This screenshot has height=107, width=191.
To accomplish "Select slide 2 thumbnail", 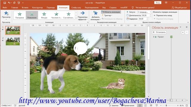I will (x=13, y=41).
